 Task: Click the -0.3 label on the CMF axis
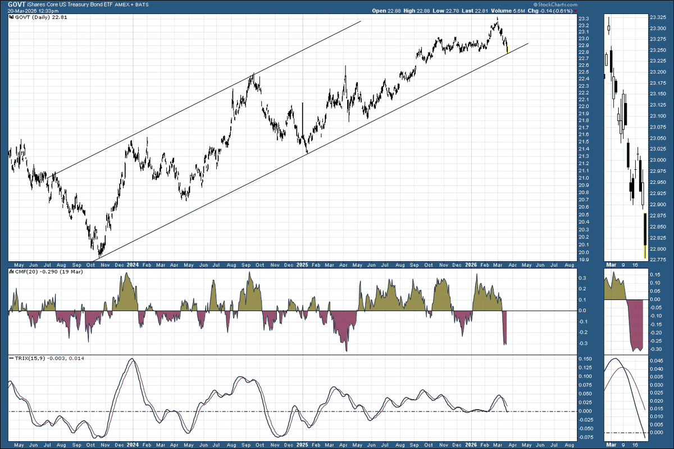click(x=582, y=344)
